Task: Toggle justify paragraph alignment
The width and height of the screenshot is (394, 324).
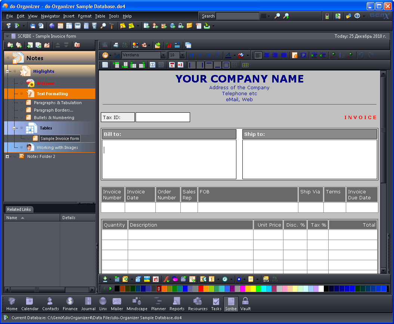Action: pos(284,55)
